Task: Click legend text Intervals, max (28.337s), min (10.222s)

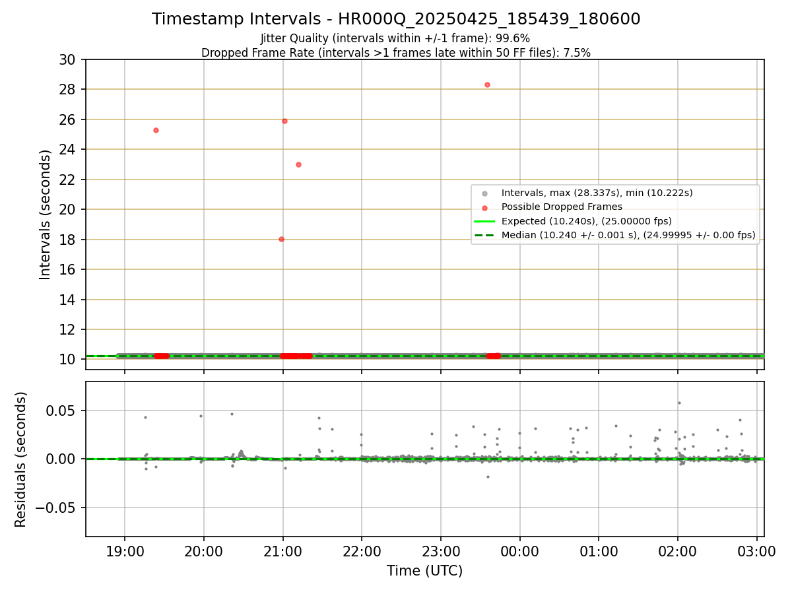Action: coord(597,193)
